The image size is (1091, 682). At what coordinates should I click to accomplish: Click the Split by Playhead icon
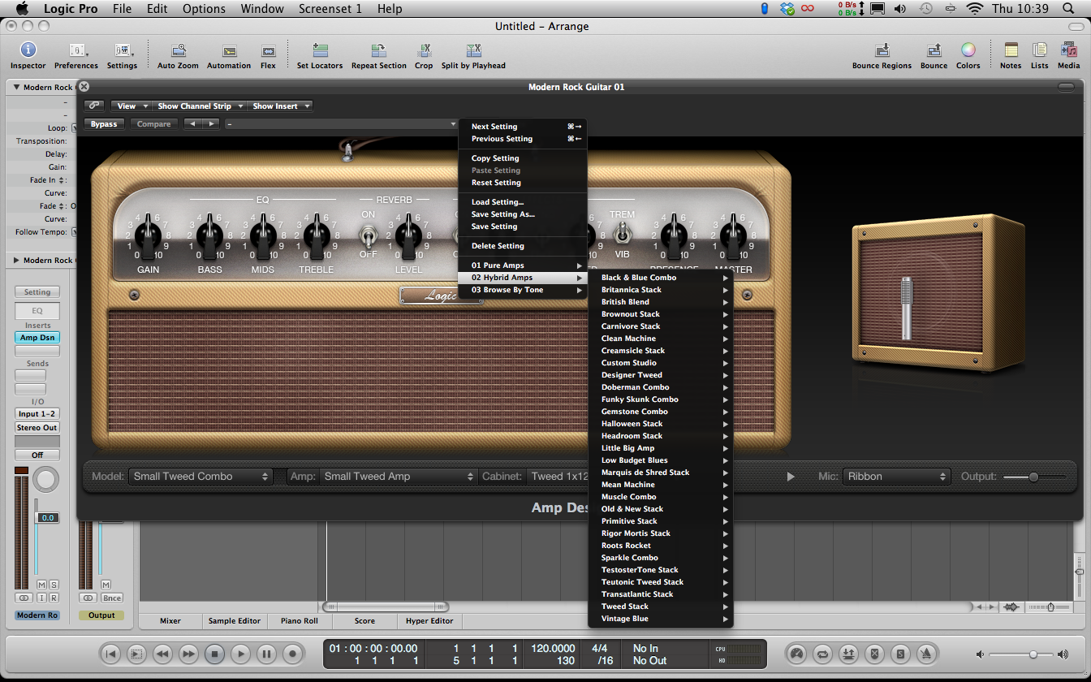tap(473, 50)
